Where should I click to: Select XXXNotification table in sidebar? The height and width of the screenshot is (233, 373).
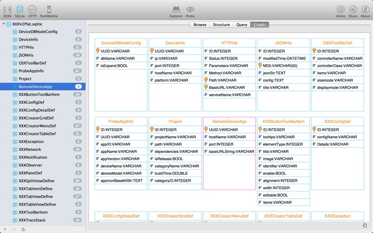43,157
